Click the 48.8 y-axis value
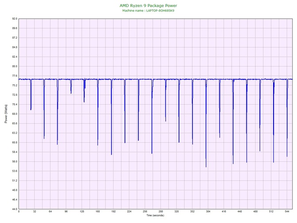 pyautogui.click(x=15, y=190)
